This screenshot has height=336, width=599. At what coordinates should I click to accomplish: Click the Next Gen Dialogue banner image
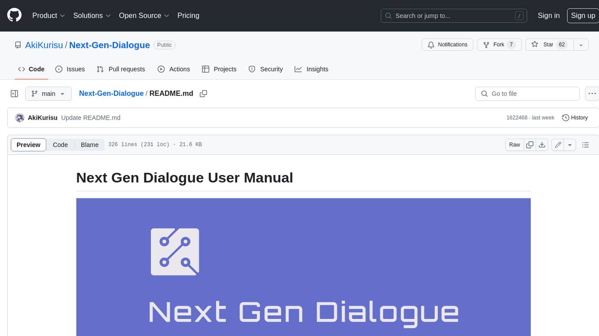coord(303,267)
